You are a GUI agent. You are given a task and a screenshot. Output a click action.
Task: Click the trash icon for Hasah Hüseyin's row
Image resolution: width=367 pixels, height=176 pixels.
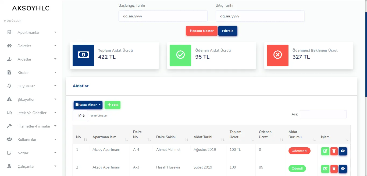click(334, 169)
